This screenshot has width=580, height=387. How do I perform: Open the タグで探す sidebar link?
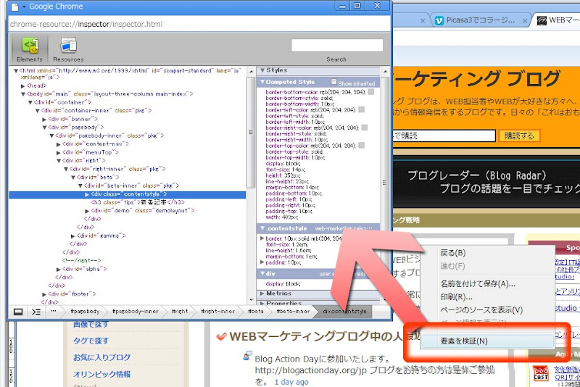pos(91,341)
